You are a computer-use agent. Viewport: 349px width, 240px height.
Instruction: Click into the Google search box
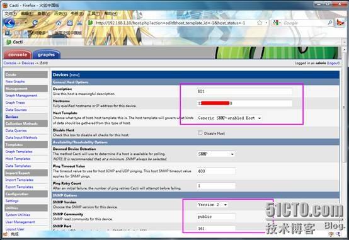304,23
